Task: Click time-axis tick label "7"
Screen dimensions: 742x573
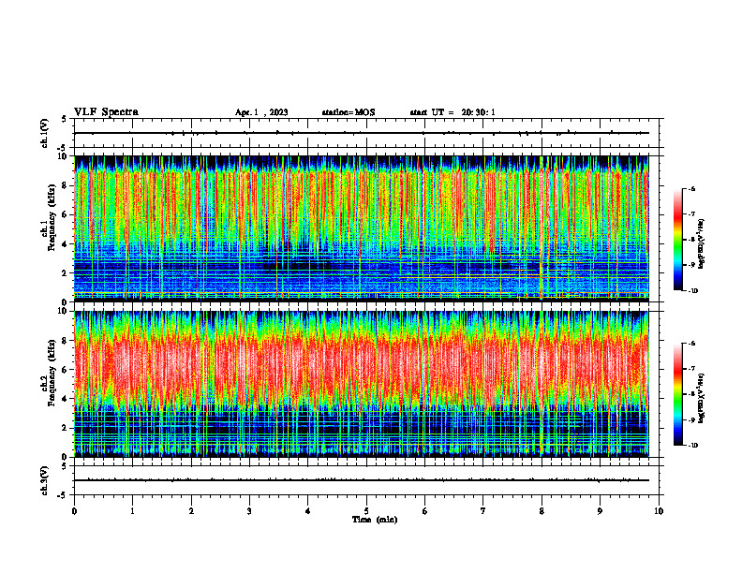Action: (x=483, y=511)
